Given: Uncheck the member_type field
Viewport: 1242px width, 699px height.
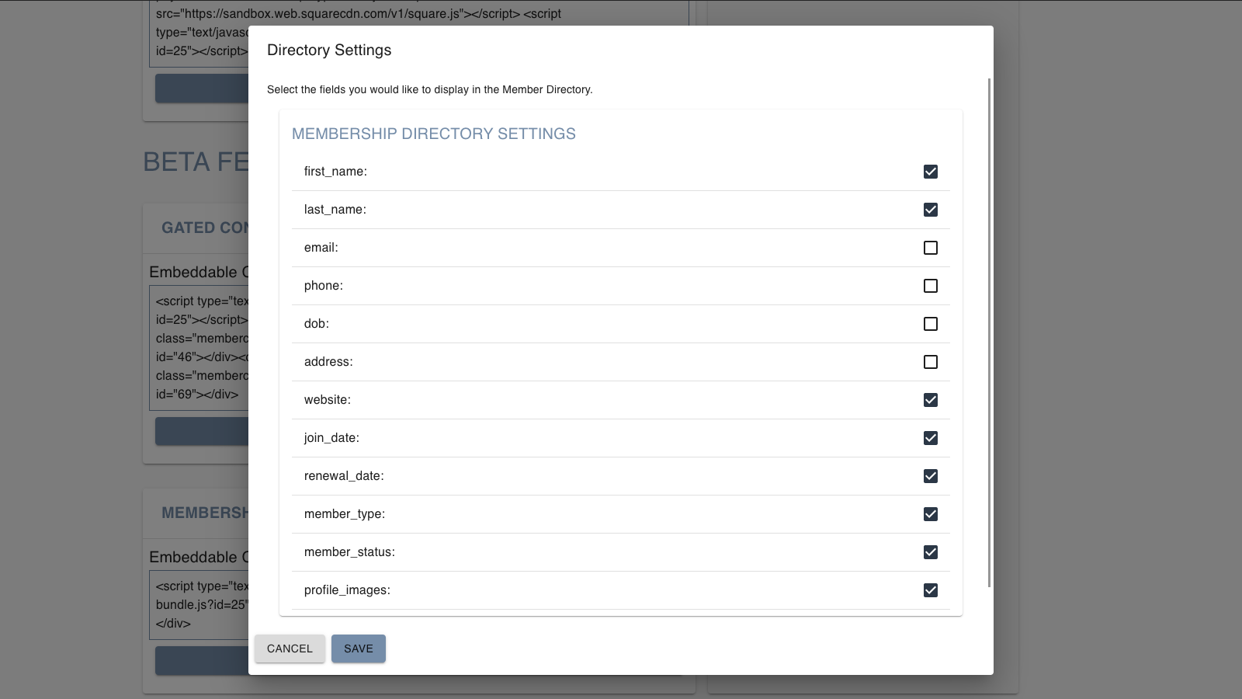Looking at the screenshot, I should coord(930,513).
